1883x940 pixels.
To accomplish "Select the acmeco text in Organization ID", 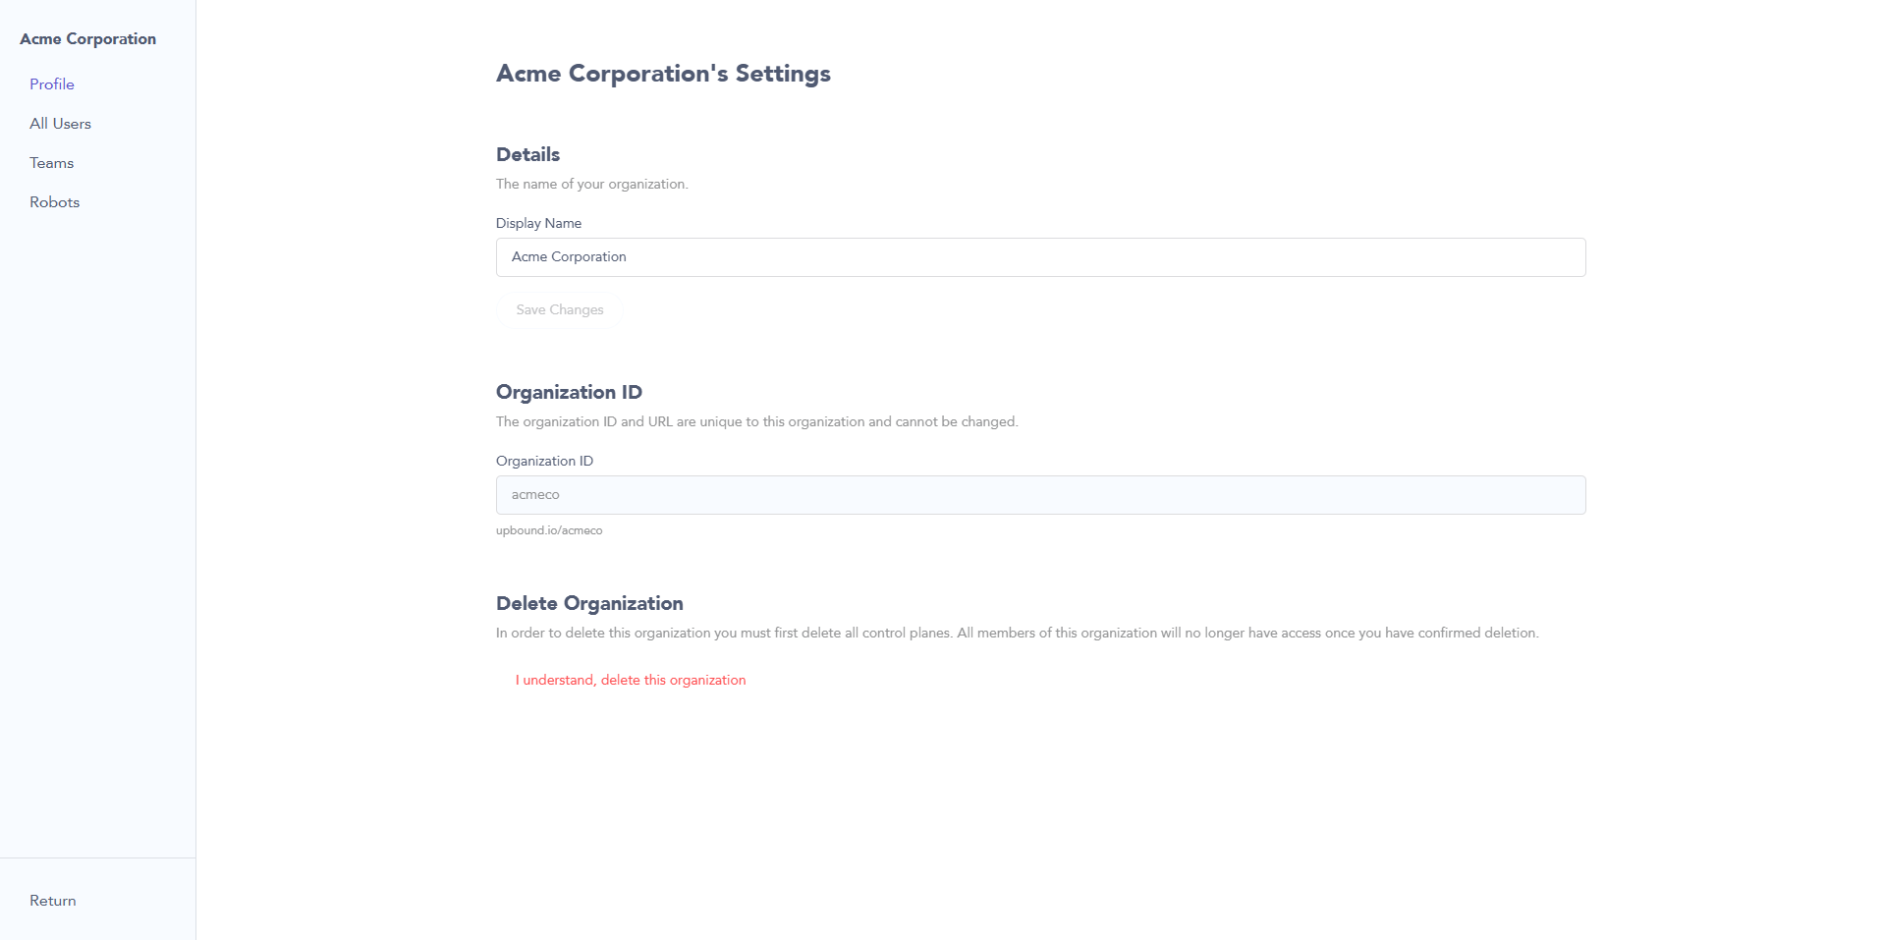I will click(534, 494).
